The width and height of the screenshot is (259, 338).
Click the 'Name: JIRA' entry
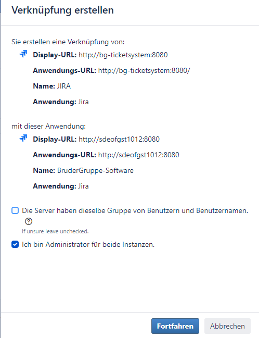(x=51, y=86)
